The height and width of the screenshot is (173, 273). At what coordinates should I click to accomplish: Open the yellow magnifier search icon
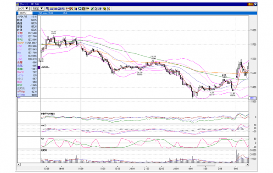click(x=105, y=9)
